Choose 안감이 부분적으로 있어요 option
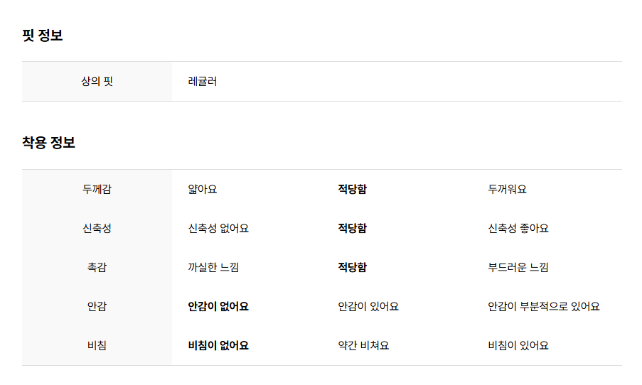Viewport: 642px width, 385px height. point(544,306)
